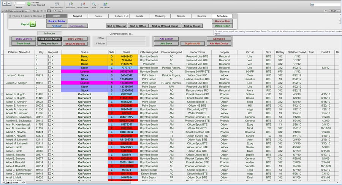Open the Support tab
The image size is (342, 185).
tap(78, 16)
